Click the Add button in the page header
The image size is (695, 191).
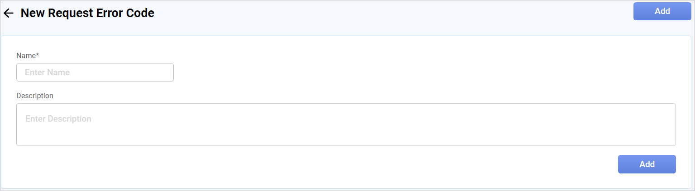pyautogui.click(x=662, y=11)
